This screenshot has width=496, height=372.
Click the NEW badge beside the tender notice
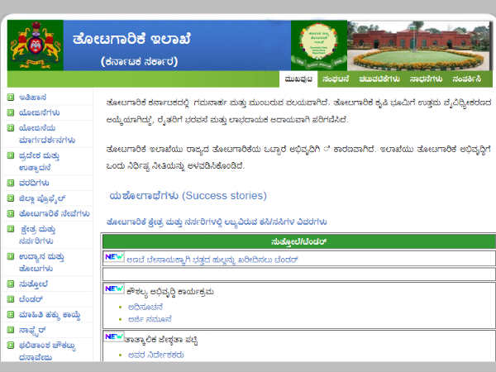click(114, 258)
